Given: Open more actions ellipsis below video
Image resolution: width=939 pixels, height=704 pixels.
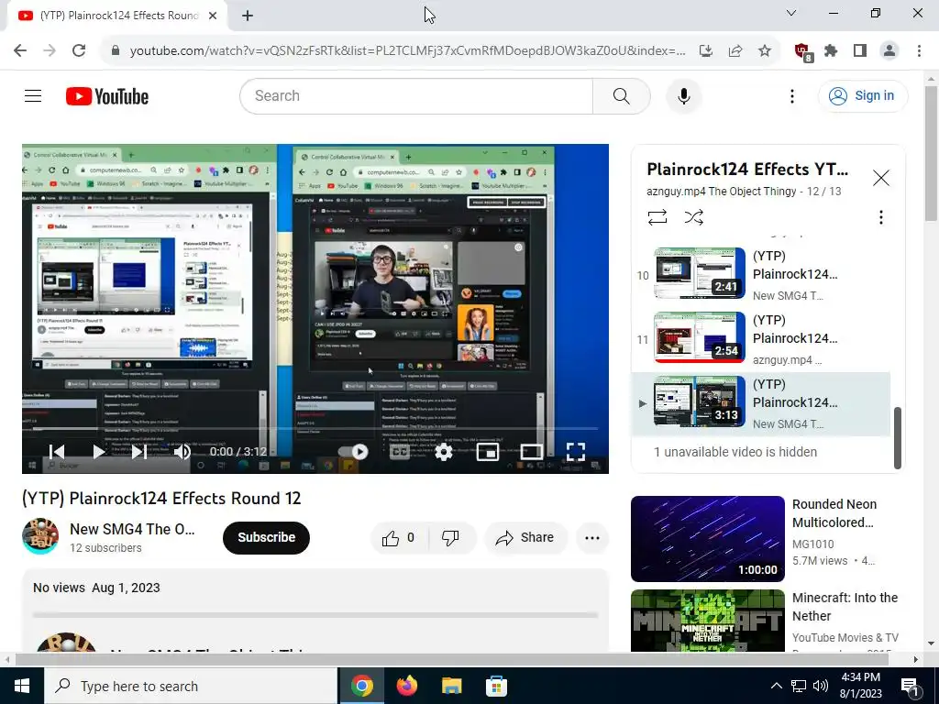Looking at the screenshot, I should click(592, 537).
